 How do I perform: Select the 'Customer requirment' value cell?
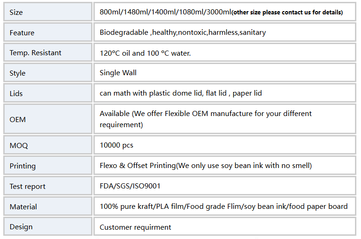click(x=225, y=226)
